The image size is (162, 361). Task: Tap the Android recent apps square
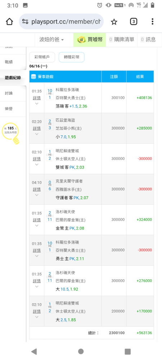[x=127, y=351]
